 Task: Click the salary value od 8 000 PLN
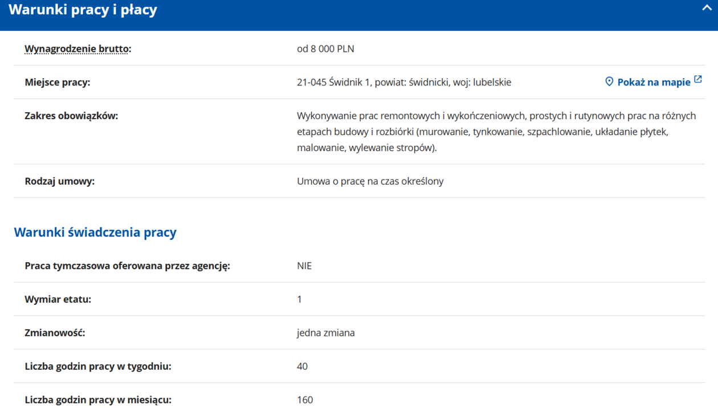click(325, 49)
